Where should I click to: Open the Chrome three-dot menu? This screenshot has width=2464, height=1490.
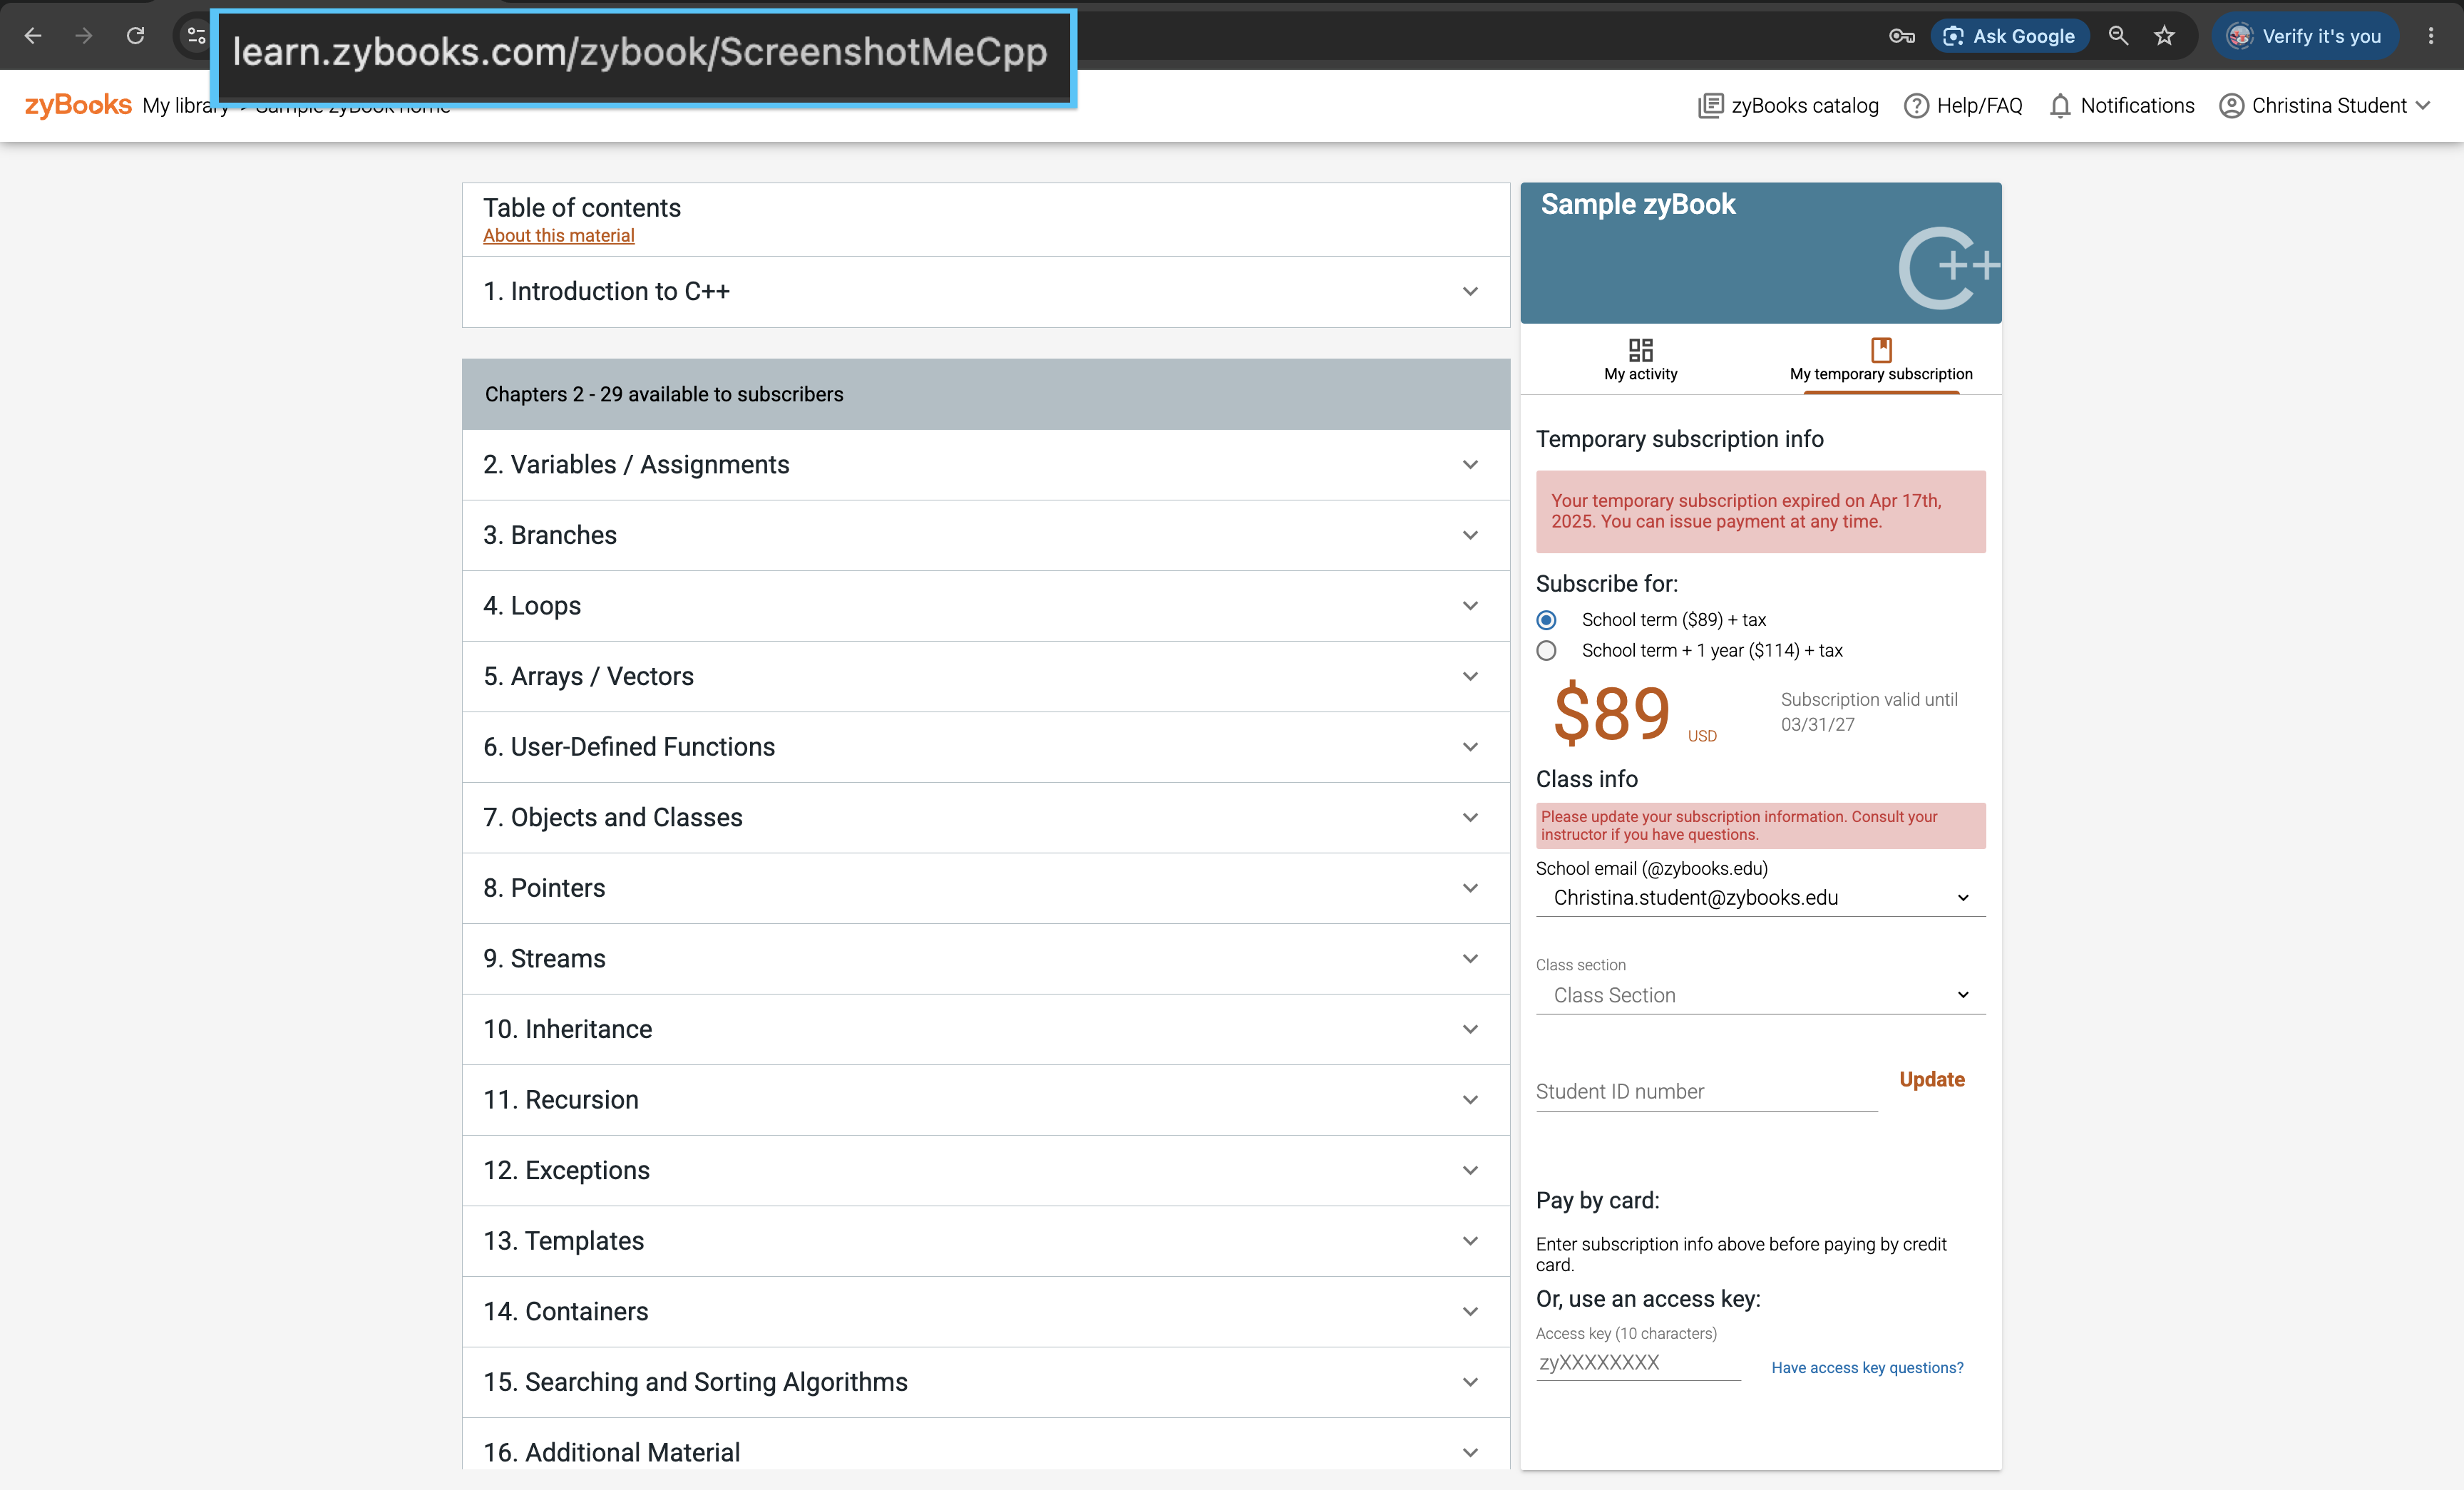click(2431, 36)
